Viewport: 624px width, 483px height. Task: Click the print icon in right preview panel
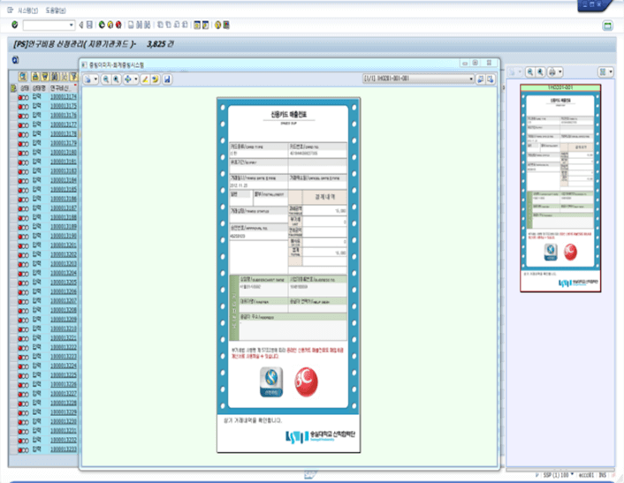click(x=551, y=72)
